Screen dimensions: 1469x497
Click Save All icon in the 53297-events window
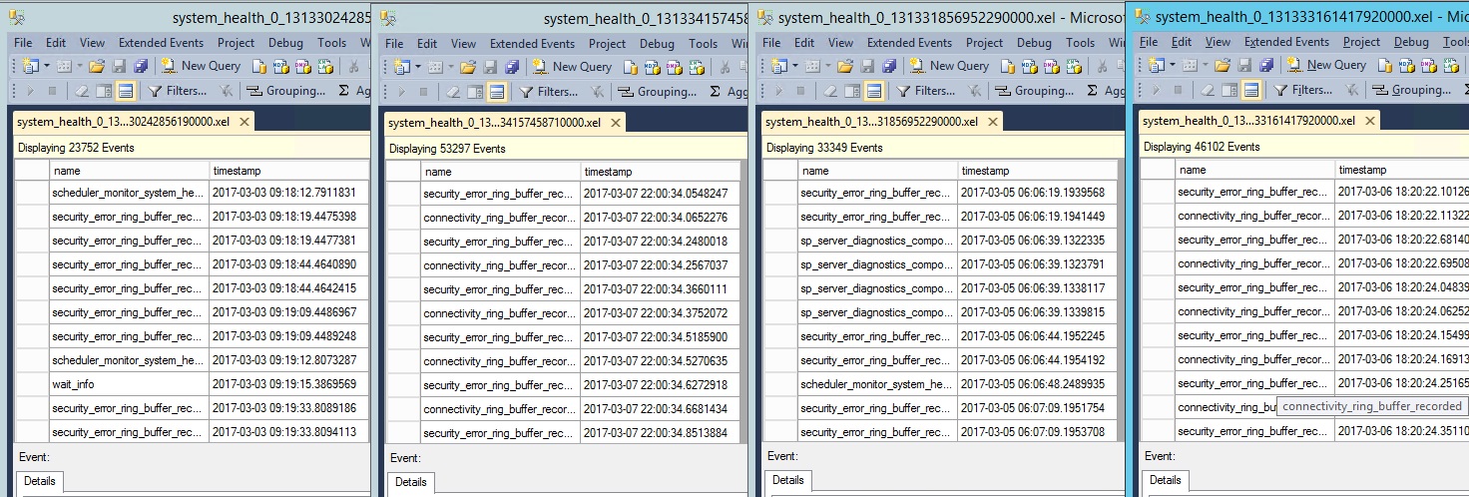coord(512,67)
